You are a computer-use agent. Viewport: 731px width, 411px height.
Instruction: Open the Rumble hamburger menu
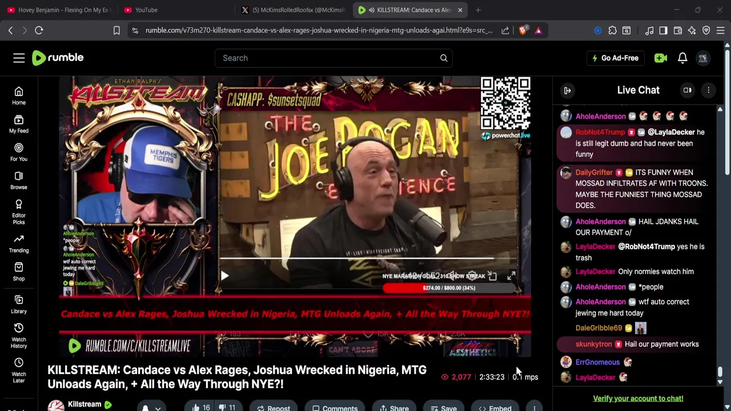click(19, 58)
